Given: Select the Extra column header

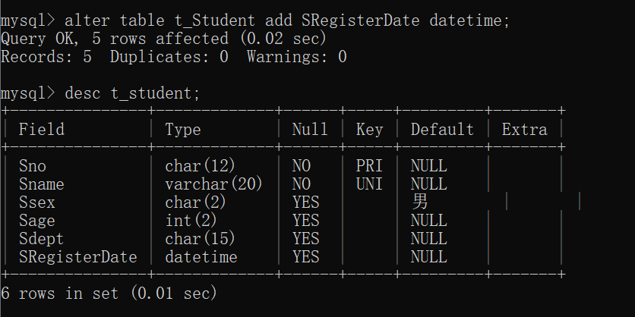Looking at the screenshot, I should coord(524,130).
